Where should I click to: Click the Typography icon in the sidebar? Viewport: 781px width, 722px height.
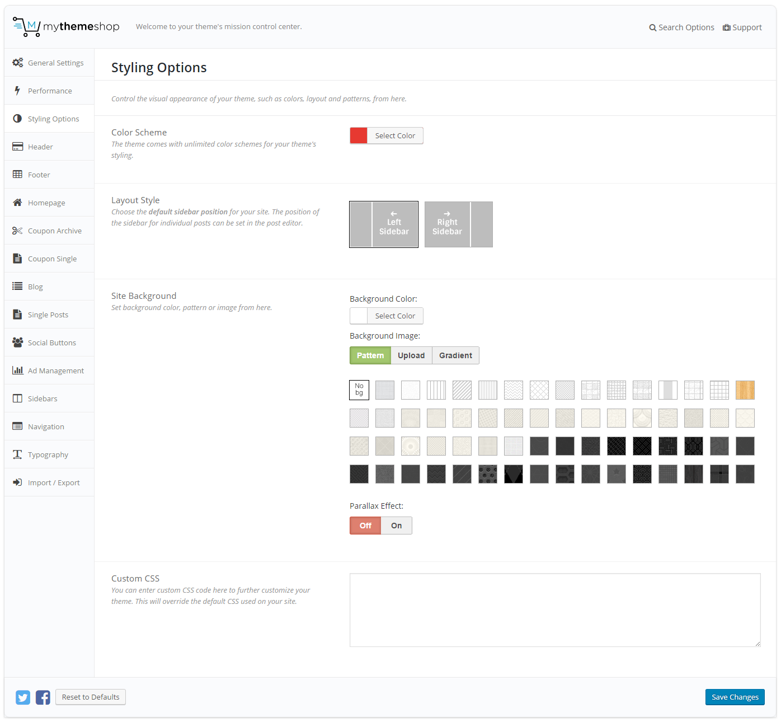pyautogui.click(x=17, y=454)
